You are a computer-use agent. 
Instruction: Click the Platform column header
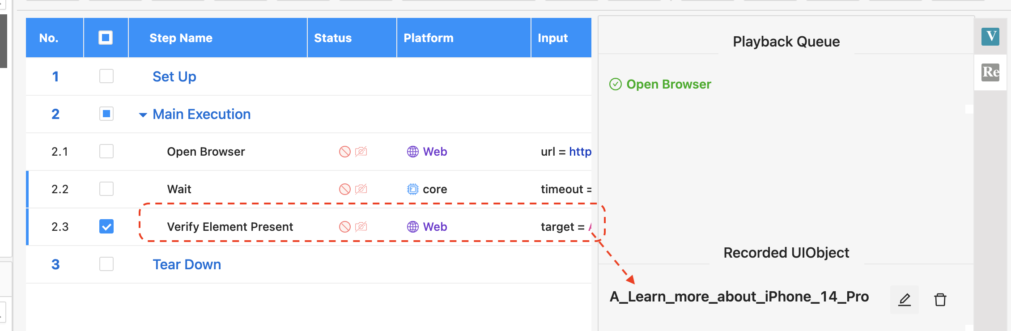tap(429, 38)
